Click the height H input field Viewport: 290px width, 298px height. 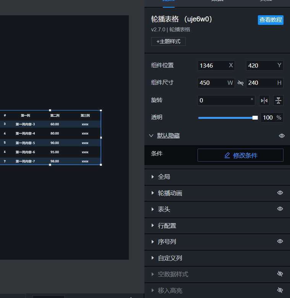[264, 83]
